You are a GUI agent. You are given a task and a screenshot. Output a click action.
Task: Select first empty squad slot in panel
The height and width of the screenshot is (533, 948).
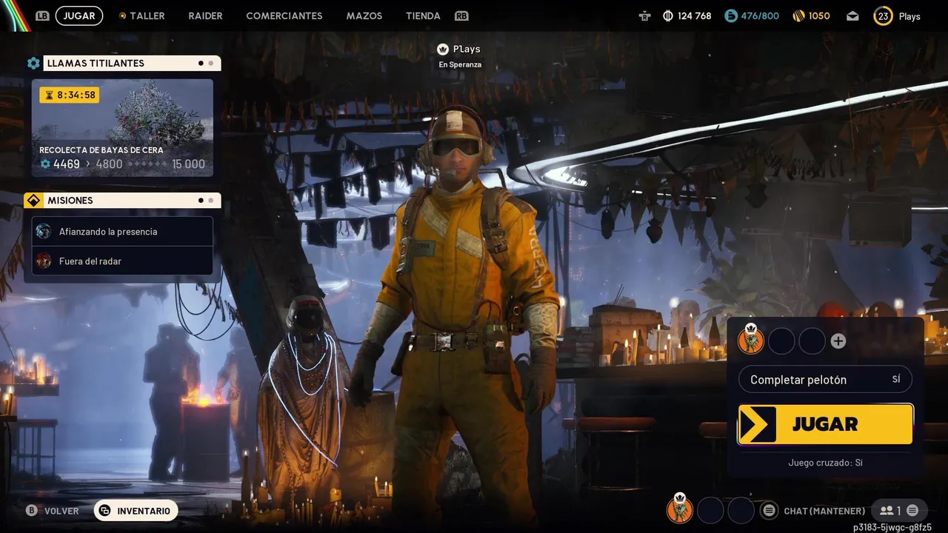coord(781,341)
